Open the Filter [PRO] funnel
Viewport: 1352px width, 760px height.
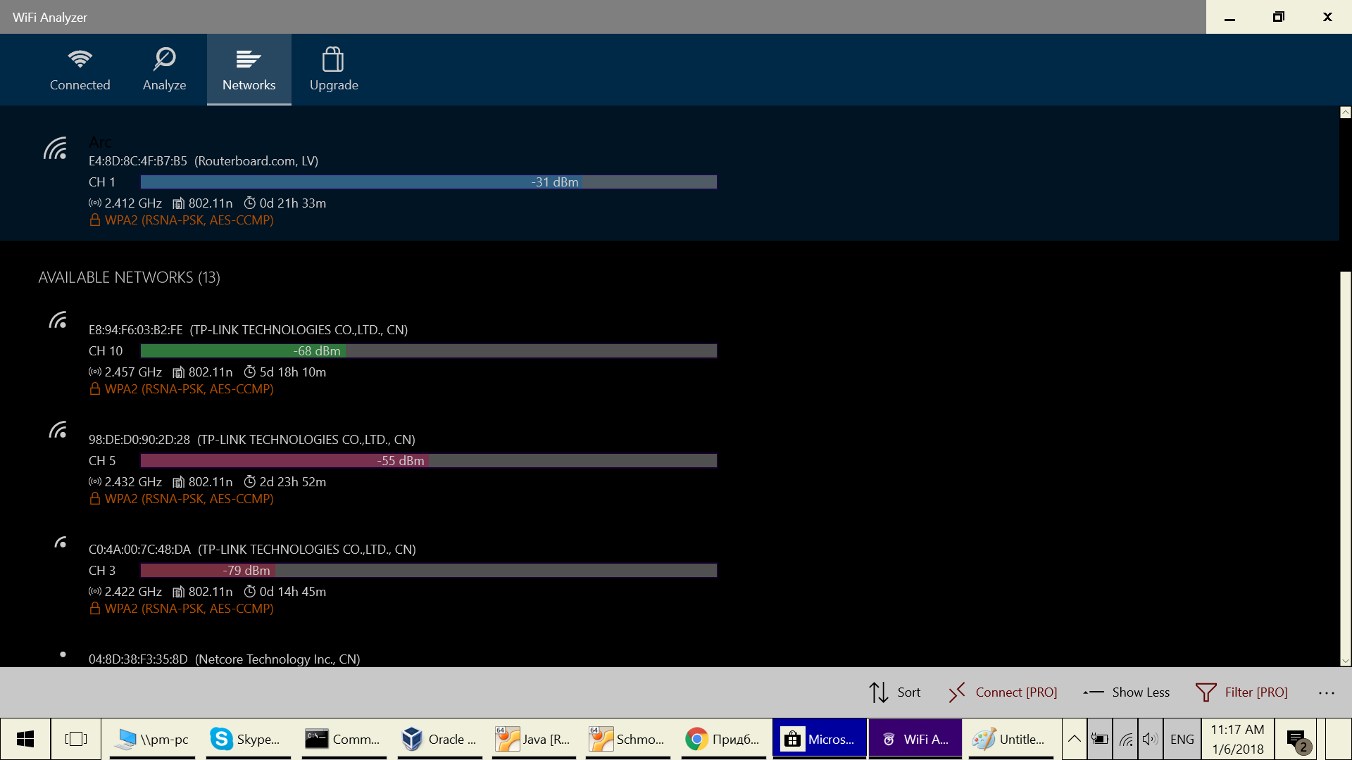[1242, 692]
